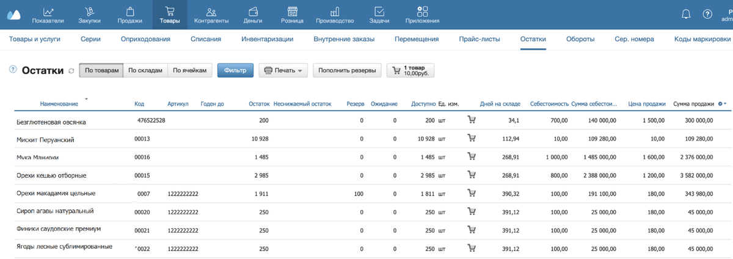Open the Показатели section icon
Screen dimensions: 733x259
(x=48, y=11)
